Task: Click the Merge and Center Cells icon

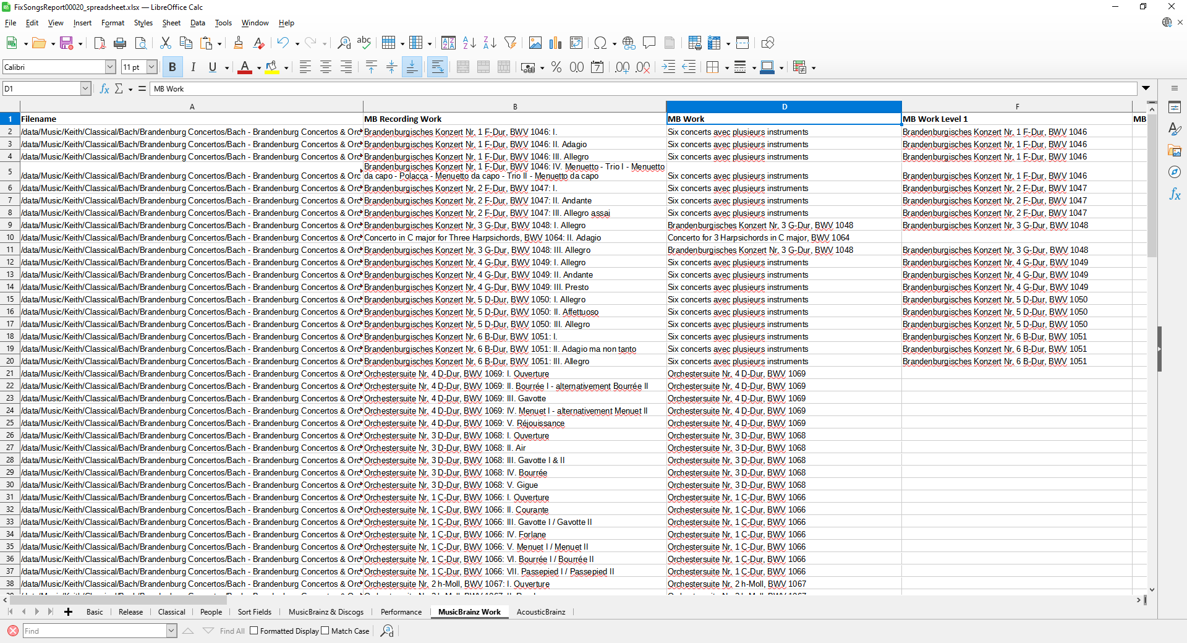Action: [463, 67]
